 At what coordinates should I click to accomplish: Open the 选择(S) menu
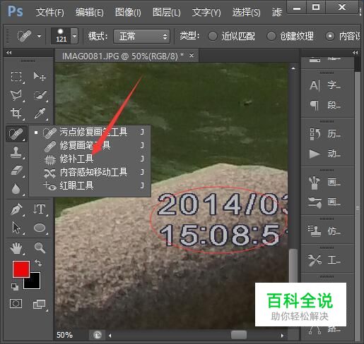[246, 12]
